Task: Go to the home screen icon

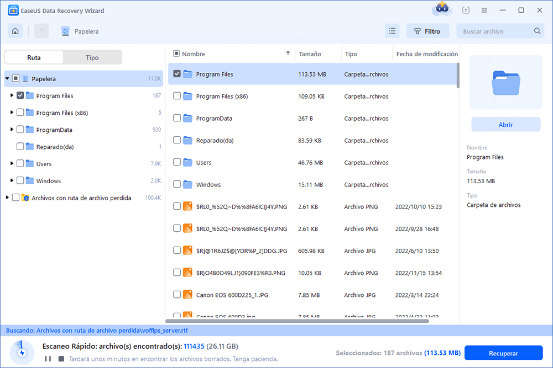Action: click(x=15, y=31)
